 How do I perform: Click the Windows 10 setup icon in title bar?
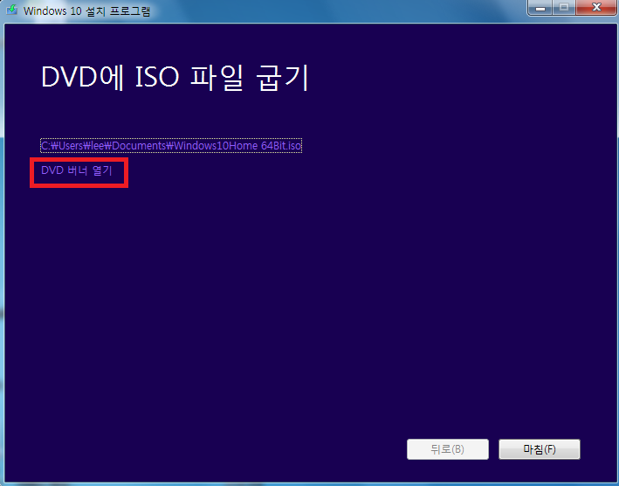click(12, 10)
